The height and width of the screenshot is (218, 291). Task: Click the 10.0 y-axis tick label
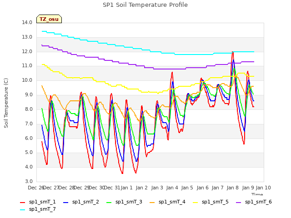point(27,80)
